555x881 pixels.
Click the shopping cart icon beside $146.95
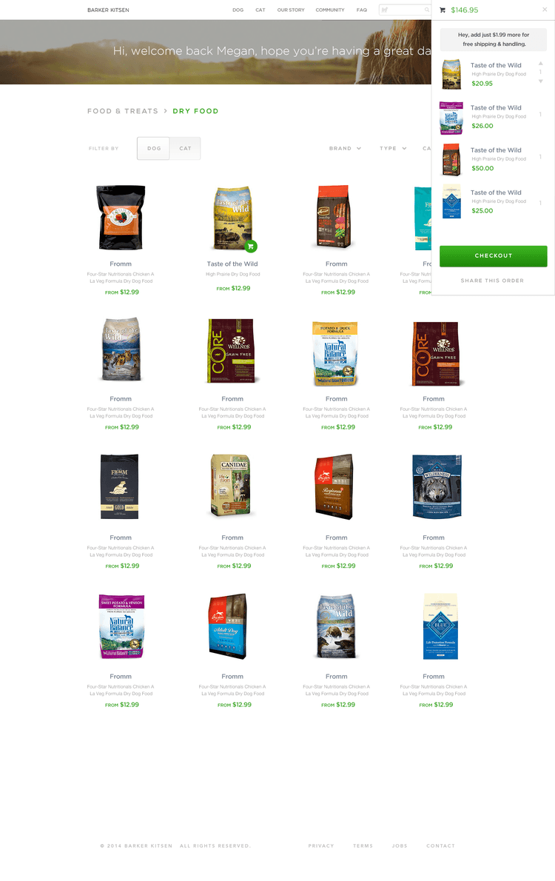(442, 10)
